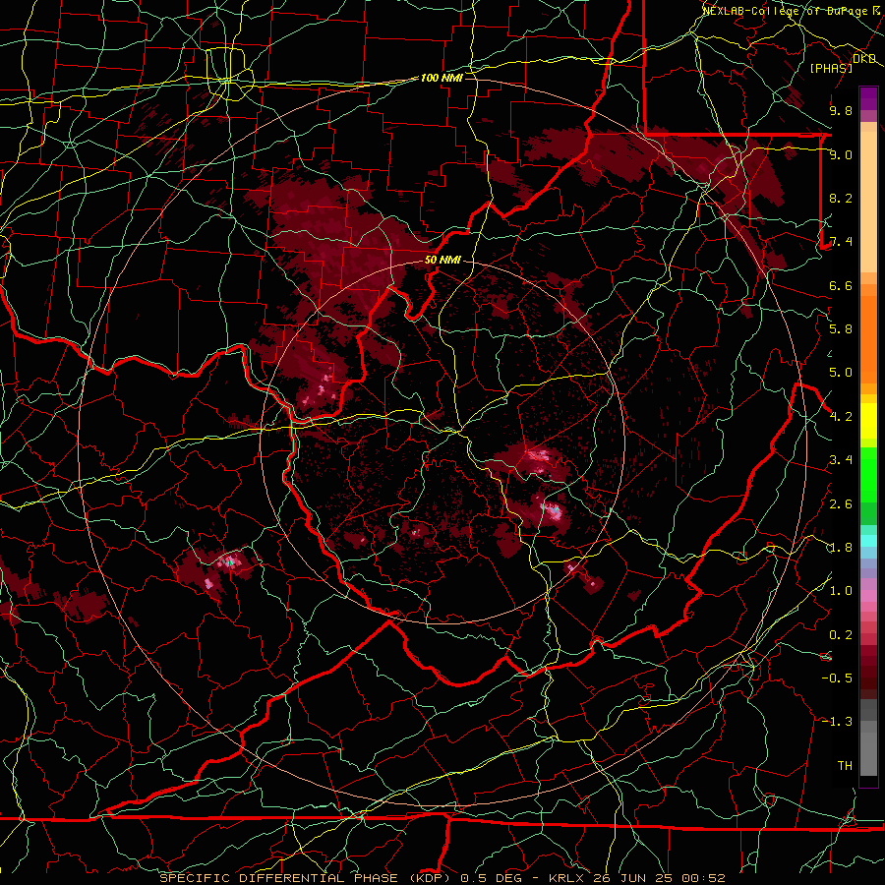Click the 2.6 value on the color scale
The image size is (885, 885).
pyautogui.click(x=841, y=504)
